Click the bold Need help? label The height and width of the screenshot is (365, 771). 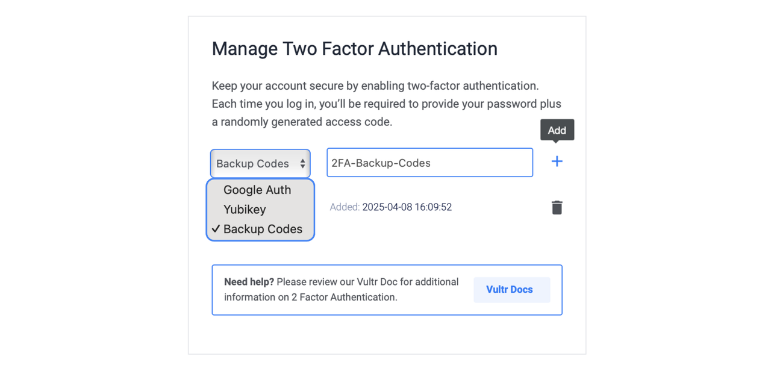[249, 281]
